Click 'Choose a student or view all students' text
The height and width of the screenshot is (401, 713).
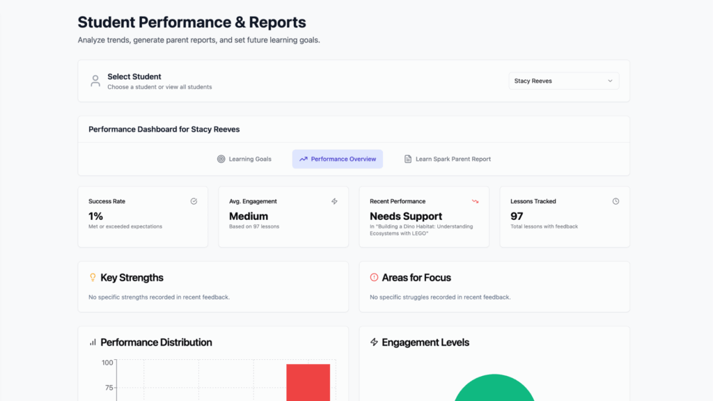pyautogui.click(x=159, y=87)
